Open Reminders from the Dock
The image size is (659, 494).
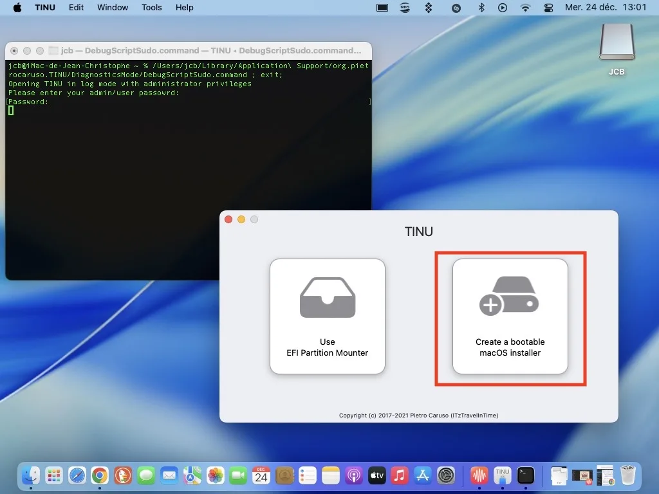click(307, 475)
